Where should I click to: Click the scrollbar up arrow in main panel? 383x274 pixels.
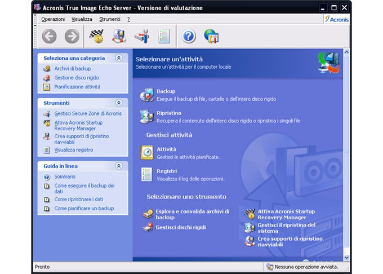point(346,52)
